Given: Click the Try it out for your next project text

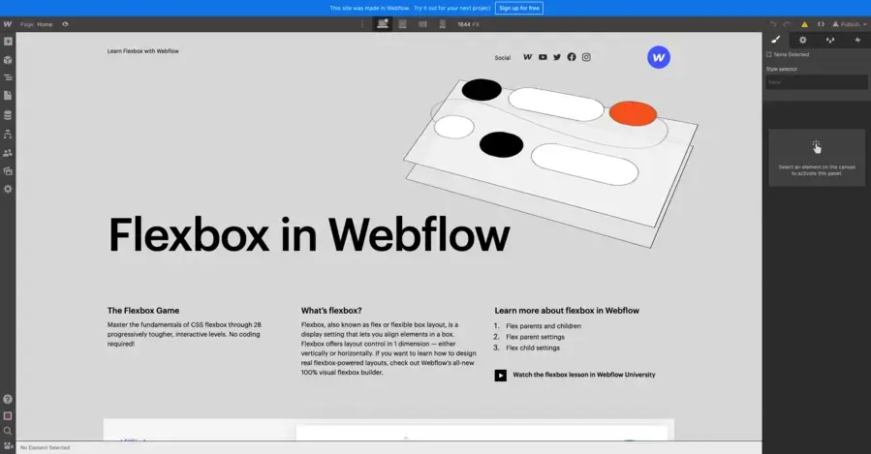Looking at the screenshot, I should click(x=452, y=9).
